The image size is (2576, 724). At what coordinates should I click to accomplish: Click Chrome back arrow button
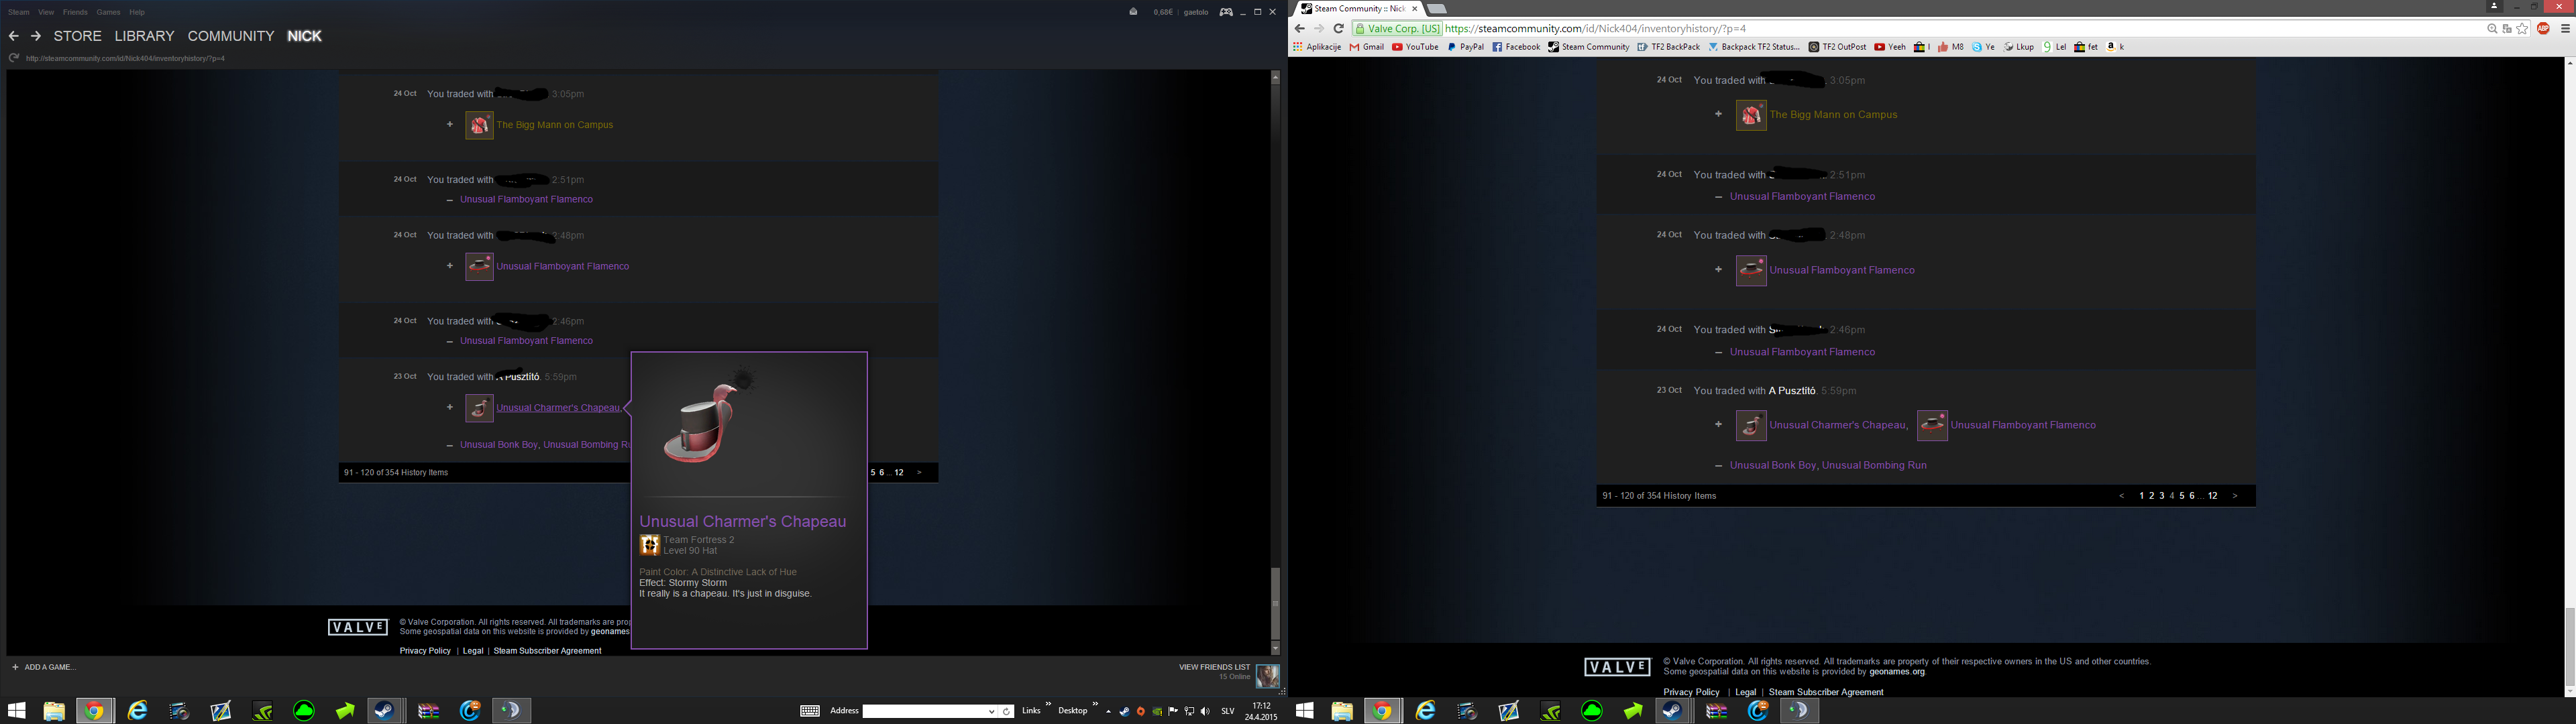tap(1299, 29)
